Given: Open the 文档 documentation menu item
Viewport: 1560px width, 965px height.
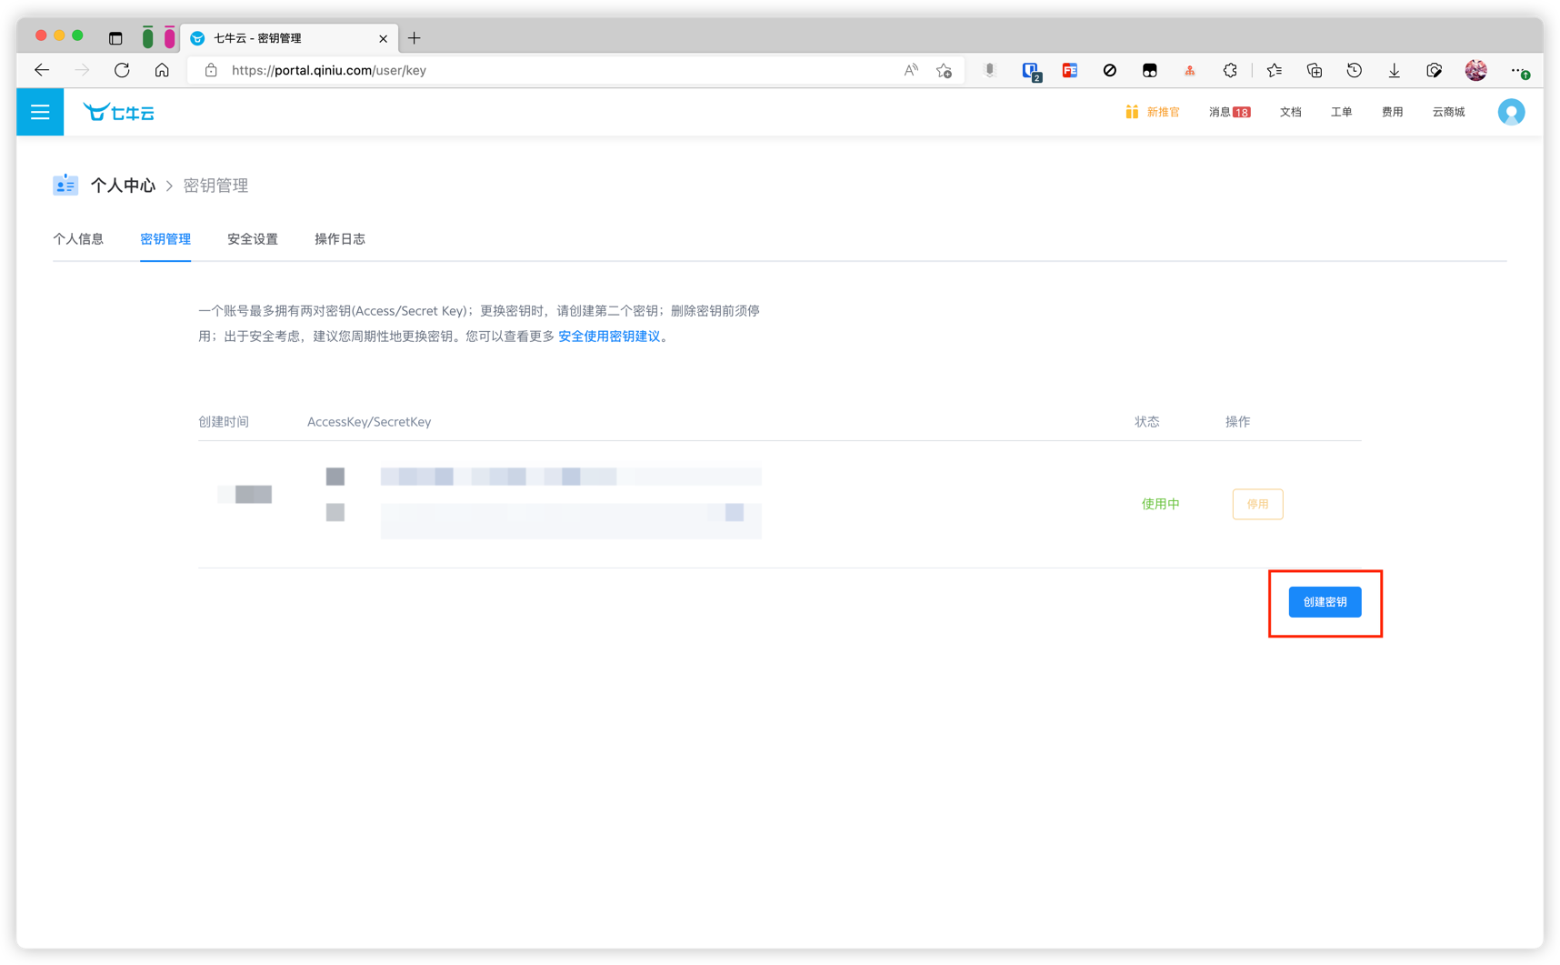Looking at the screenshot, I should pos(1290,112).
